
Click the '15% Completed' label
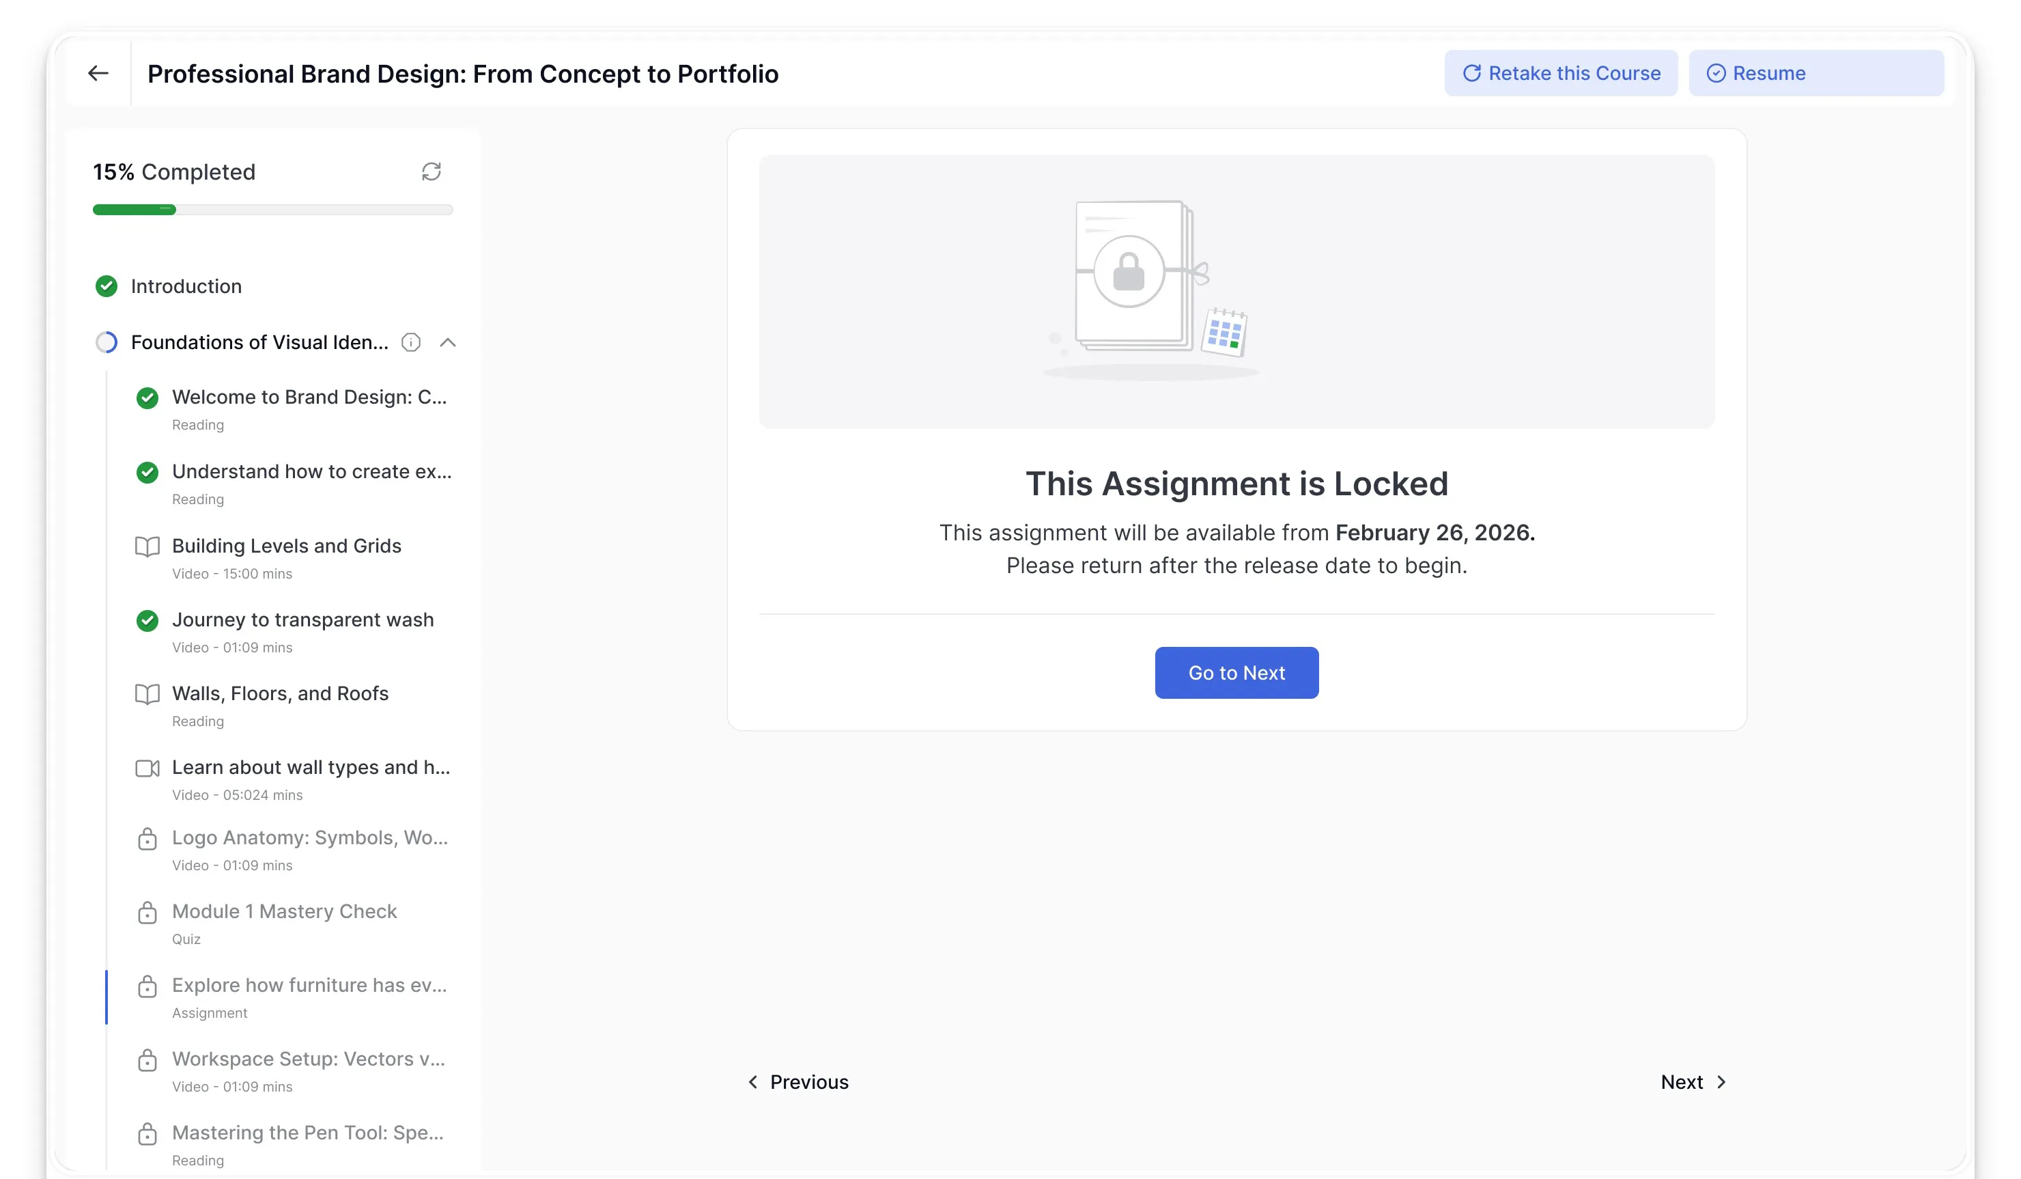click(x=174, y=171)
